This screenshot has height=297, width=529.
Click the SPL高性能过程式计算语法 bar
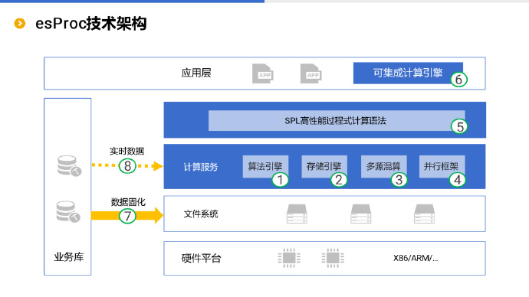coord(337,120)
